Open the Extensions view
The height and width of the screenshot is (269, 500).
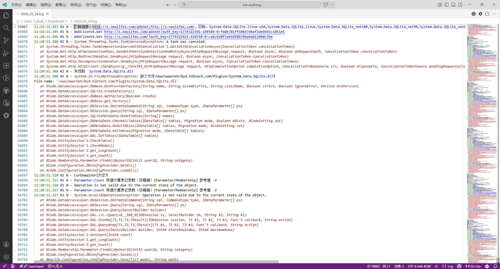[6, 65]
